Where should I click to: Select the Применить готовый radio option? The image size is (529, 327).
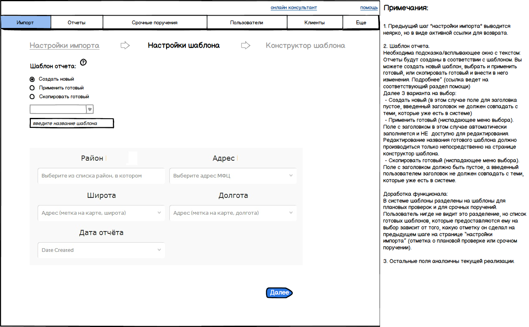tap(32, 88)
